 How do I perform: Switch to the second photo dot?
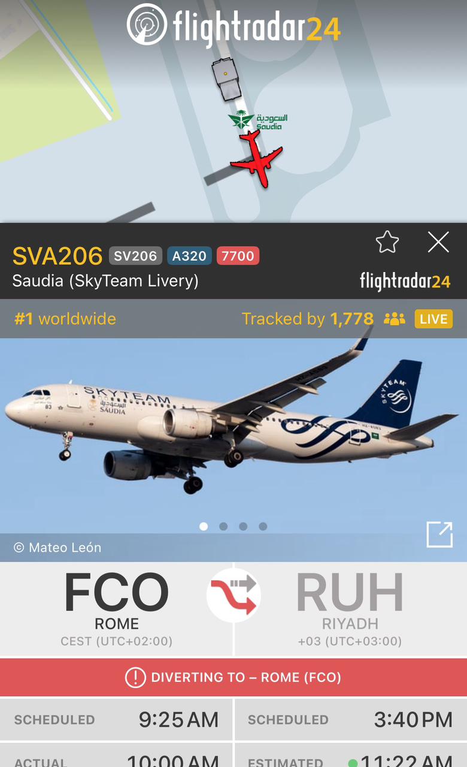223,526
